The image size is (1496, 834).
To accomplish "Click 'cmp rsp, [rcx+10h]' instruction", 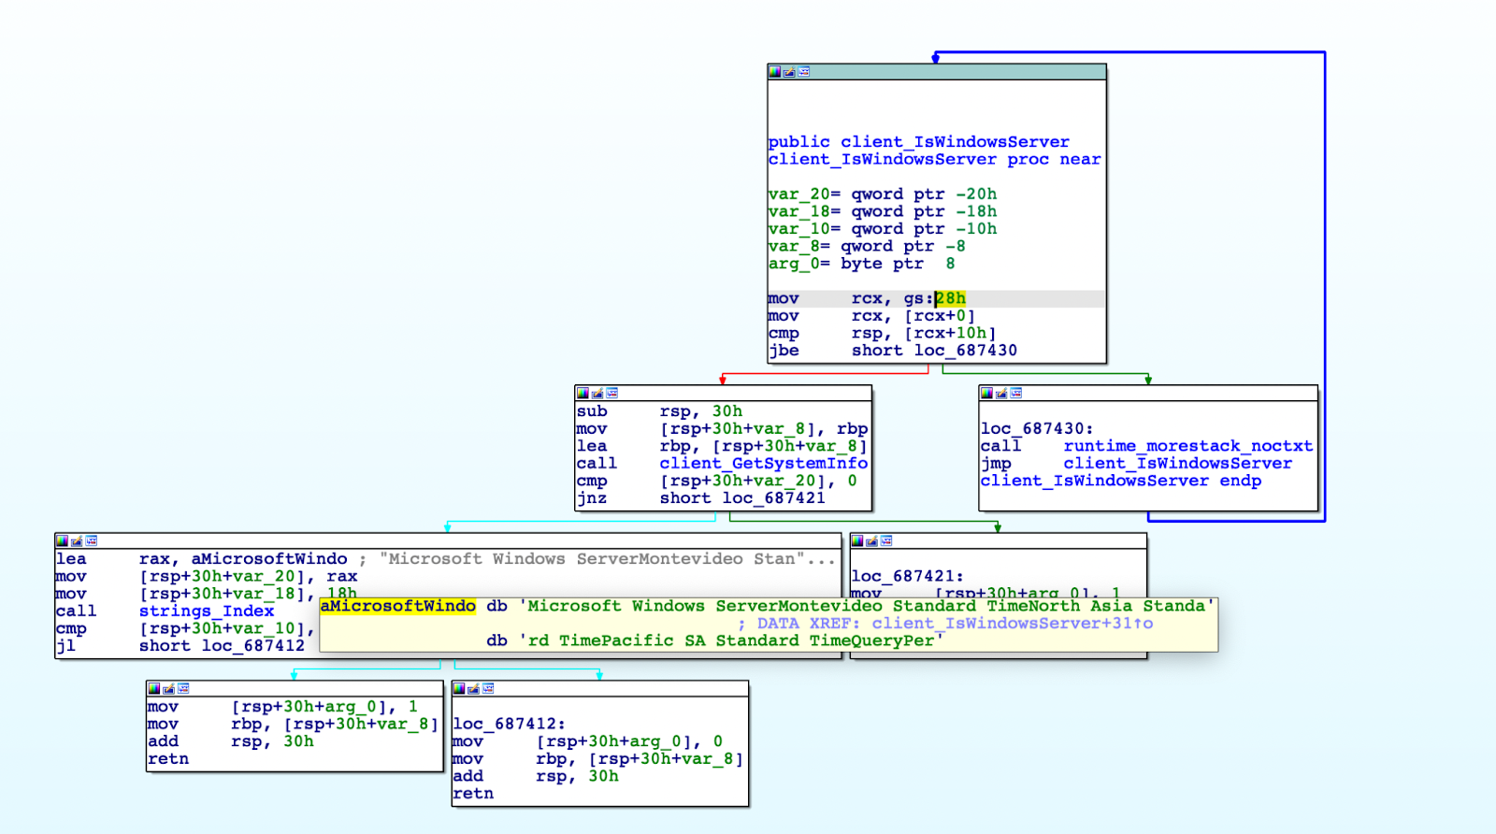I will pyautogui.click(x=882, y=334).
